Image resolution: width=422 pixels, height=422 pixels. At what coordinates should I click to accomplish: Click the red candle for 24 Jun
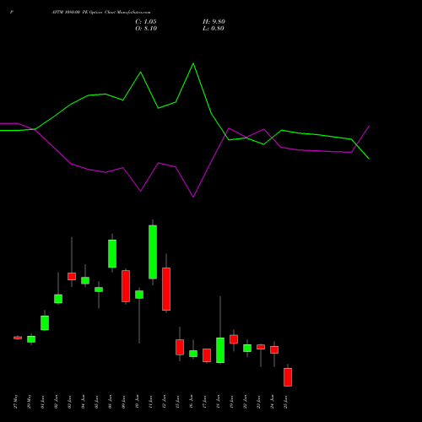274,349
